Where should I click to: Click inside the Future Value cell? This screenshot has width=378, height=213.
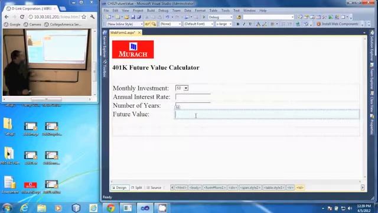[267, 114]
